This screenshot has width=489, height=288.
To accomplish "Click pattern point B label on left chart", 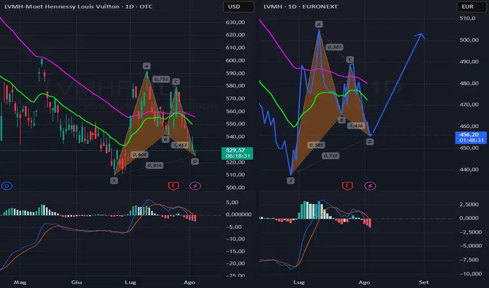I will (166, 139).
